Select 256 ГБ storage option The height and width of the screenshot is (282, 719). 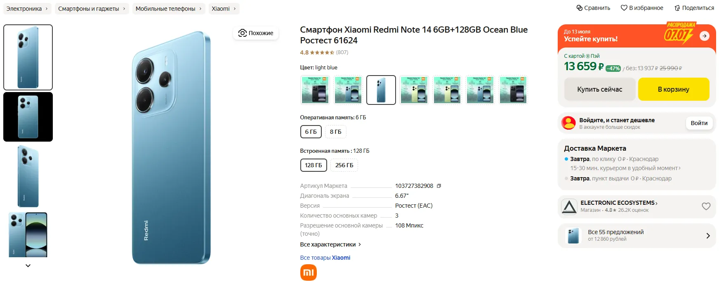click(344, 165)
